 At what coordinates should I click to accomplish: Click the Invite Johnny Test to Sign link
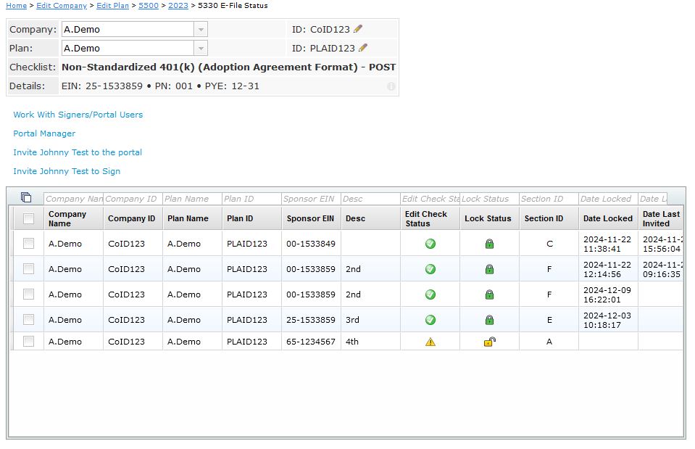(x=67, y=171)
